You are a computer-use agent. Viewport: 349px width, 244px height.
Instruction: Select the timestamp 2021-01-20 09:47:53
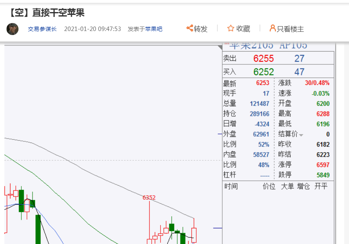[92, 29]
